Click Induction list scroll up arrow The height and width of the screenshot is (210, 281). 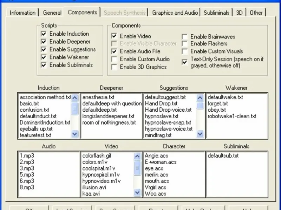coord(75,98)
